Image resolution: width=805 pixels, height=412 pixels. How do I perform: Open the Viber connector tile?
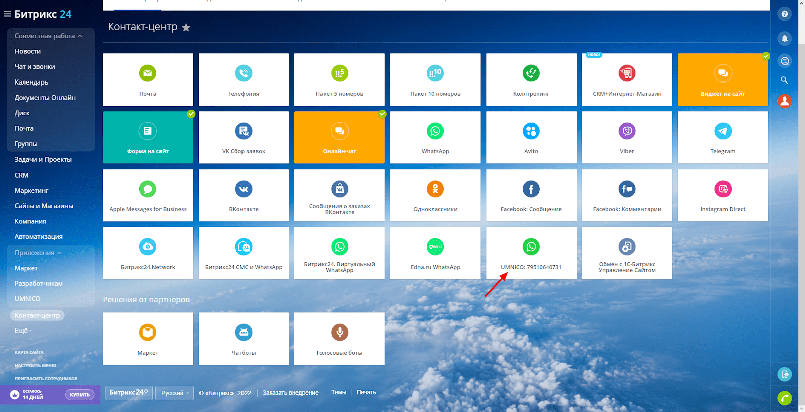(x=627, y=137)
